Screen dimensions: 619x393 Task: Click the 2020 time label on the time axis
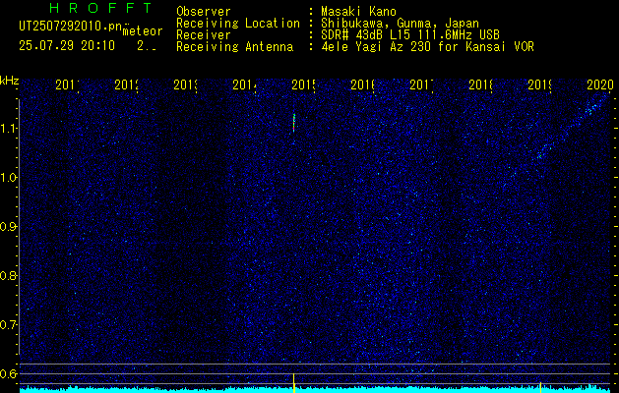599,84
